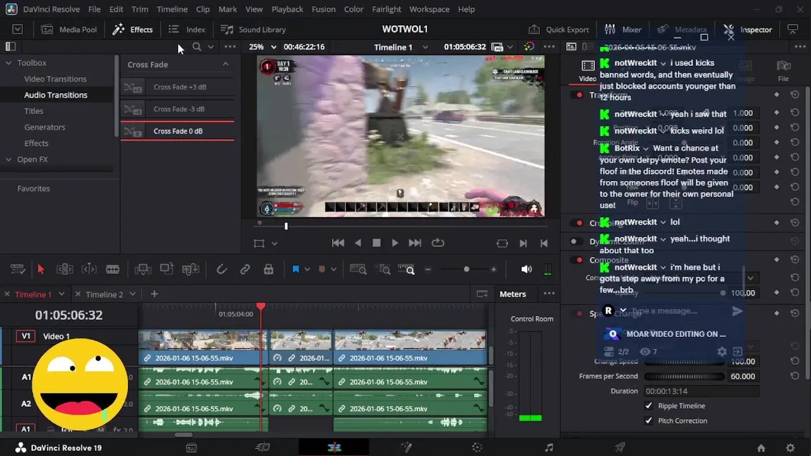The height and width of the screenshot is (456, 811).
Task: Open the flag color dropdown arrow
Action: (x=307, y=269)
